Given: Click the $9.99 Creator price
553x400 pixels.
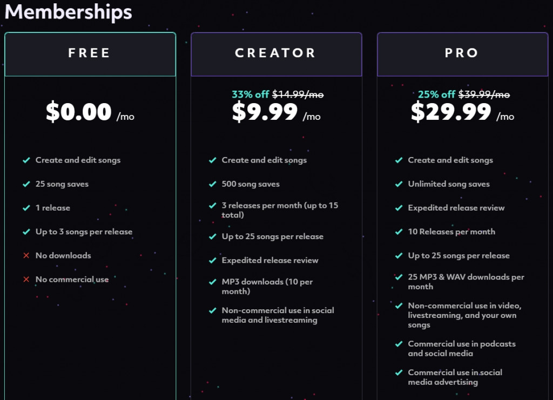Looking at the screenshot, I should coord(265,112).
